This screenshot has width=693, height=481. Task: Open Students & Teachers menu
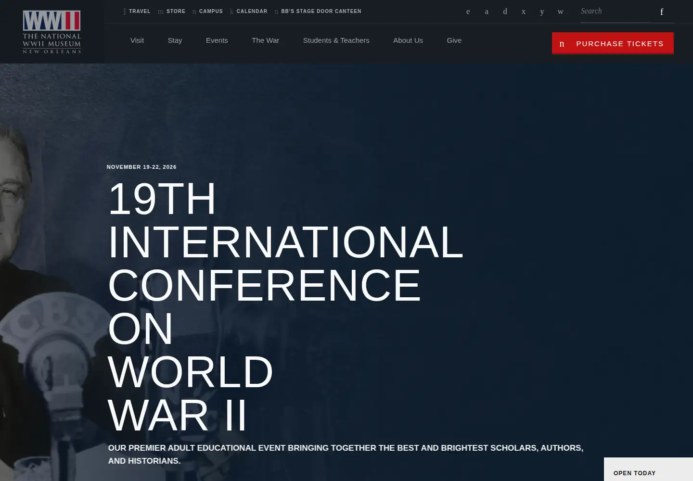click(x=336, y=40)
